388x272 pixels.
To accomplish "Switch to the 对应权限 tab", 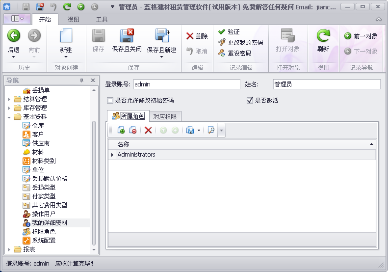I will 166,116.
